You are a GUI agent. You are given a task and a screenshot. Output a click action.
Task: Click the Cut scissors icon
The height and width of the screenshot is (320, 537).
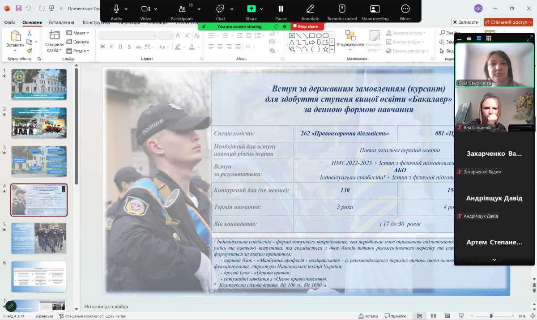(x=30, y=33)
